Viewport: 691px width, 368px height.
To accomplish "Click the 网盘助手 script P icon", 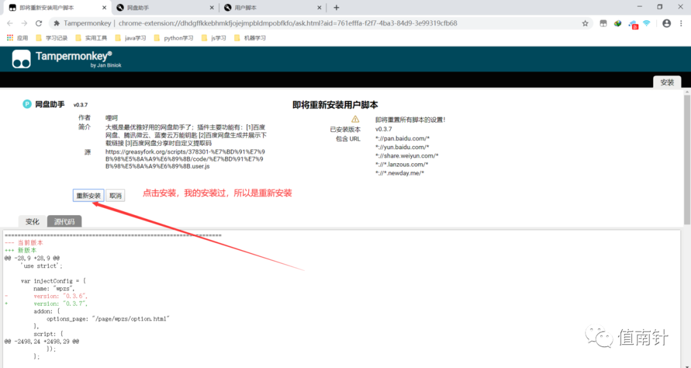I will click(27, 104).
